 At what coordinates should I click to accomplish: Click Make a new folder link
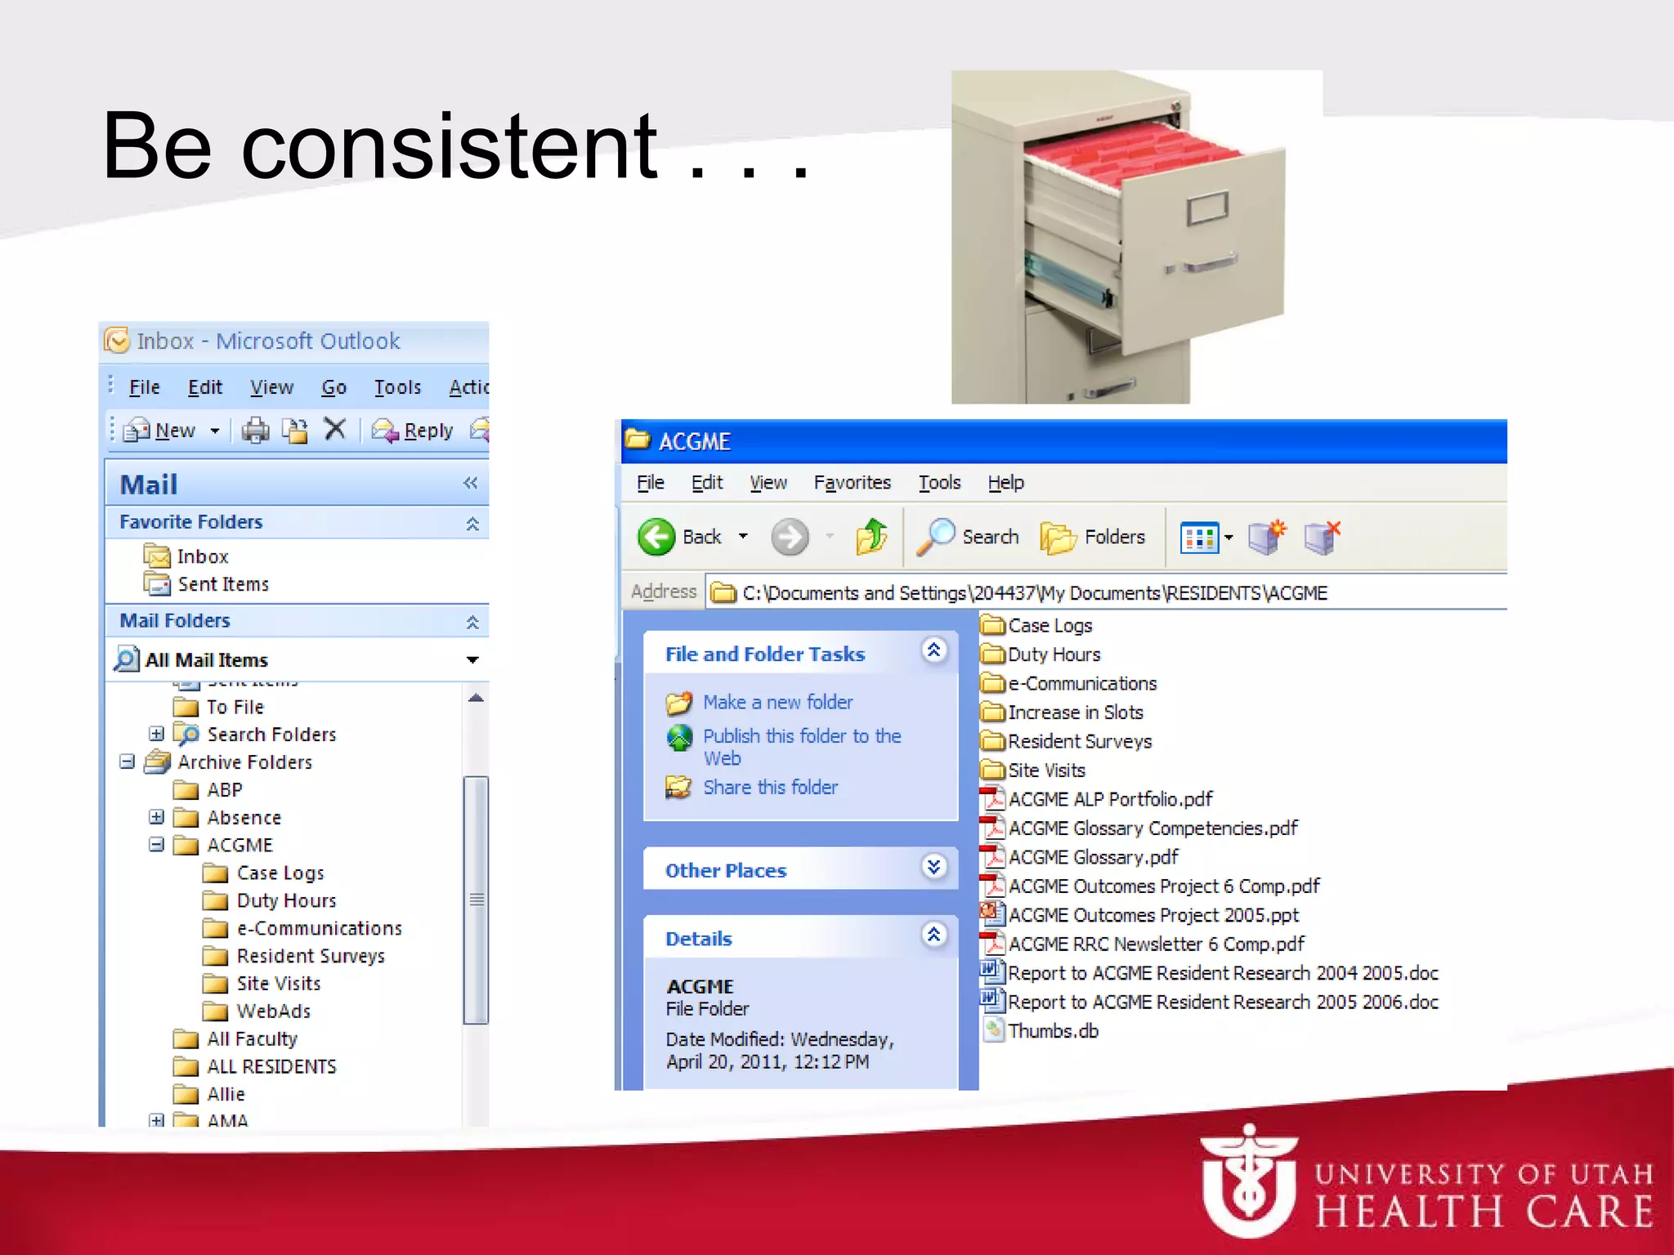click(x=777, y=702)
